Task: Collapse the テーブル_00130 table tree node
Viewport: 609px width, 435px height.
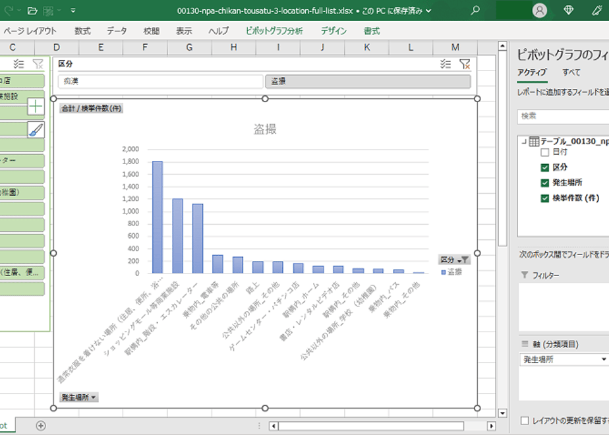Action: pos(524,141)
